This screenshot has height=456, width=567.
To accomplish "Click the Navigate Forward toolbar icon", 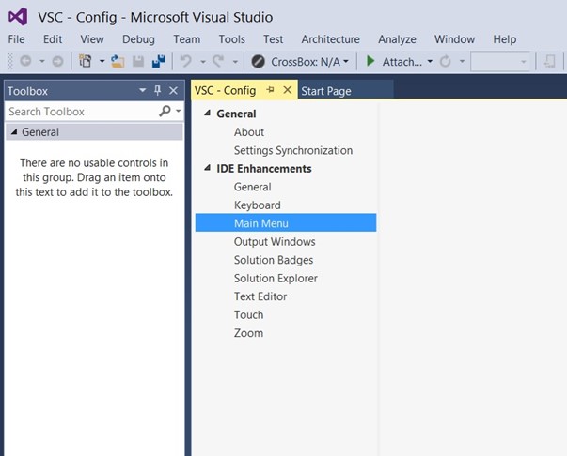I will tap(57, 61).
